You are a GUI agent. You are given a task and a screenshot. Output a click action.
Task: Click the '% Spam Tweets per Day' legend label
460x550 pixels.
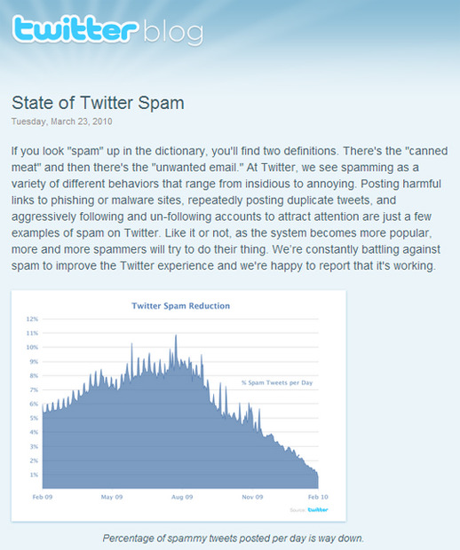point(277,382)
